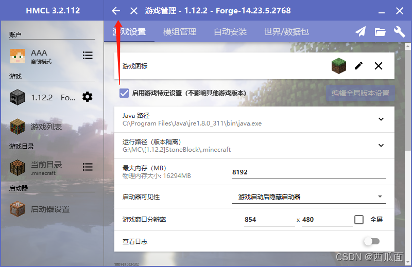This screenshot has height=267, width=412.
Task: Click the crafting table icon for current directory
Action: coord(18,168)
